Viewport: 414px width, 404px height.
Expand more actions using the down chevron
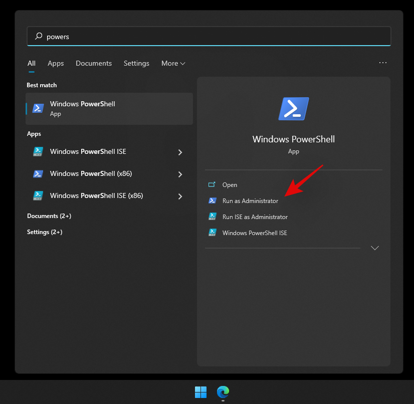pos(375,247)
